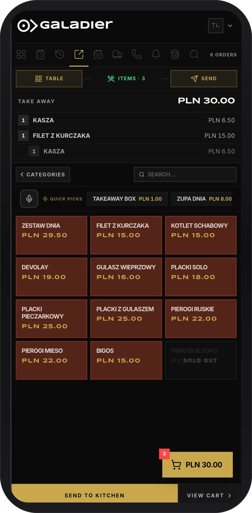
Task: Open View Cart chevron link
Action: click(x=209, y=495)
